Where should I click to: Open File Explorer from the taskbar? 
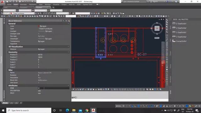74,110
